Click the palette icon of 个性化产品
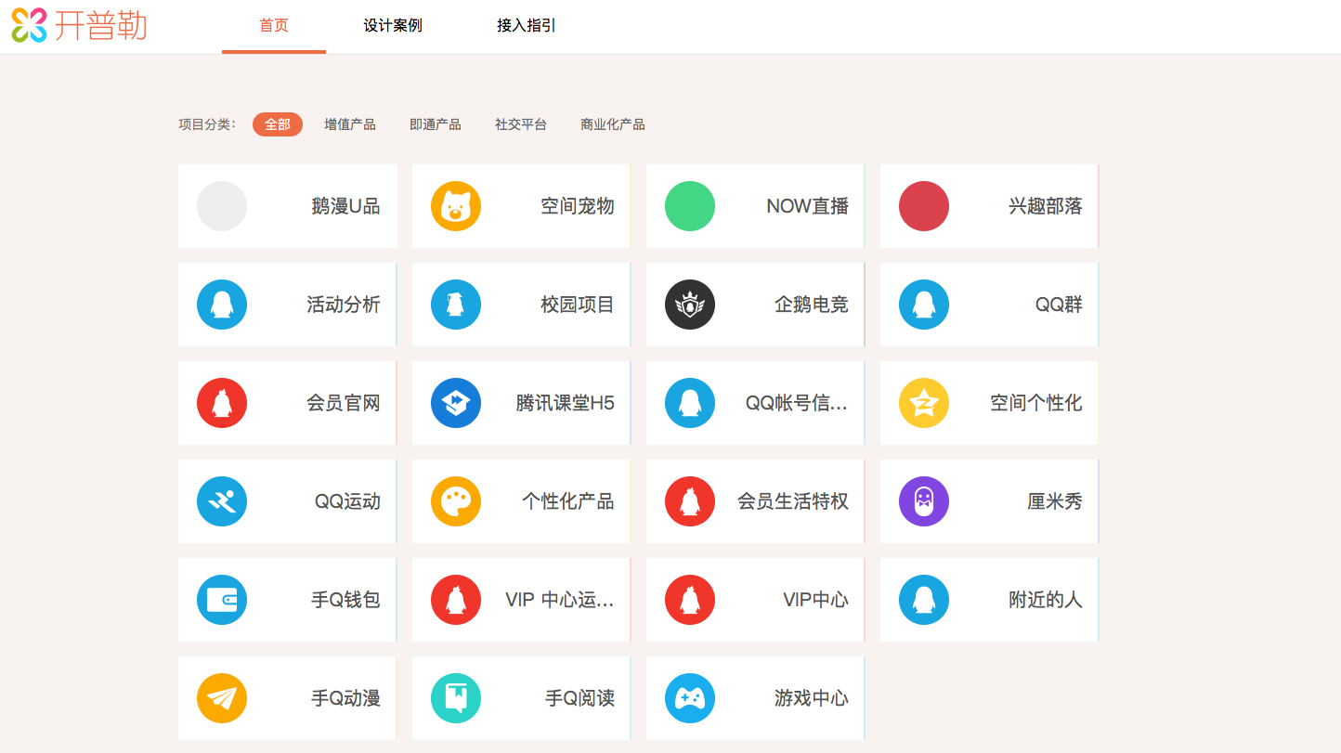 click(456, 501)
